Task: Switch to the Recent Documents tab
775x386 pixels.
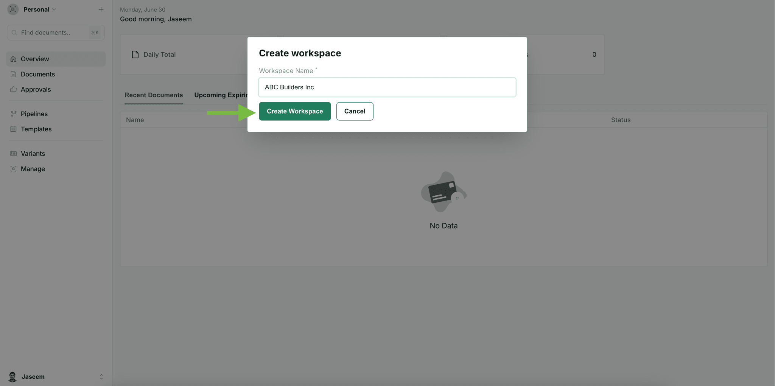Action: click(154, 95)
